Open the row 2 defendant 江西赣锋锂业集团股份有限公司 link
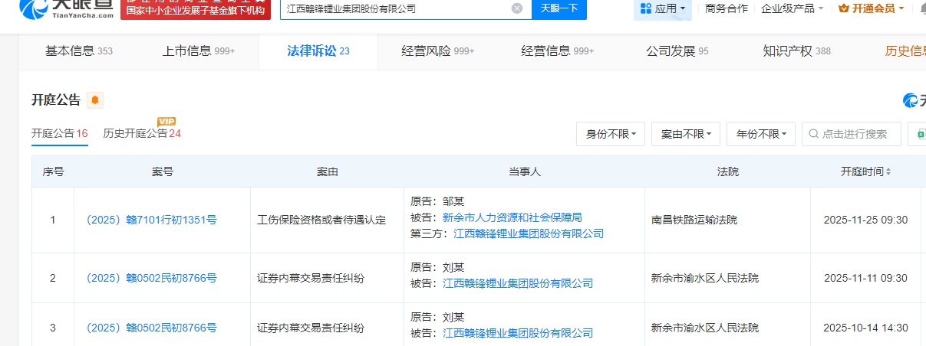Screen dimensions: 926x346 pos(518,283)
